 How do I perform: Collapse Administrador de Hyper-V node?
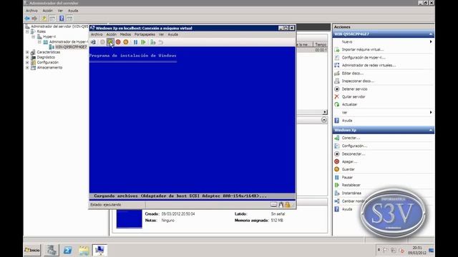click(39, 42)
